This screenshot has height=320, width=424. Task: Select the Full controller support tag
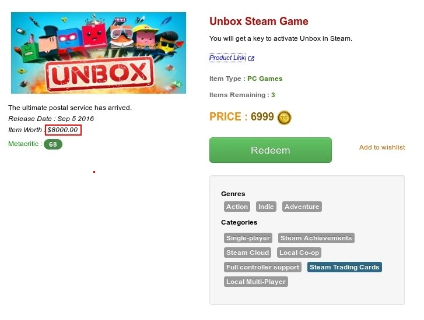[262, 267]
